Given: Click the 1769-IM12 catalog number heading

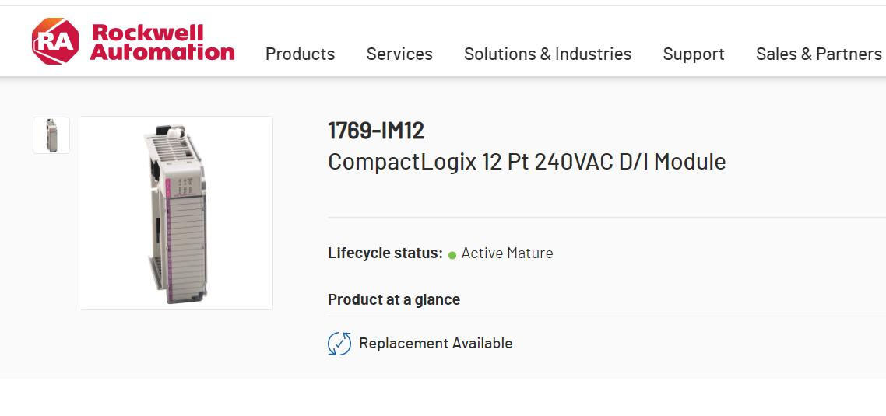Looking at the screenshot, I should [x=375, y=131].
